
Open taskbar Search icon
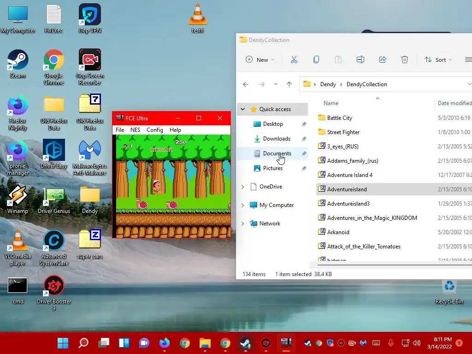[x=83, y=343]
